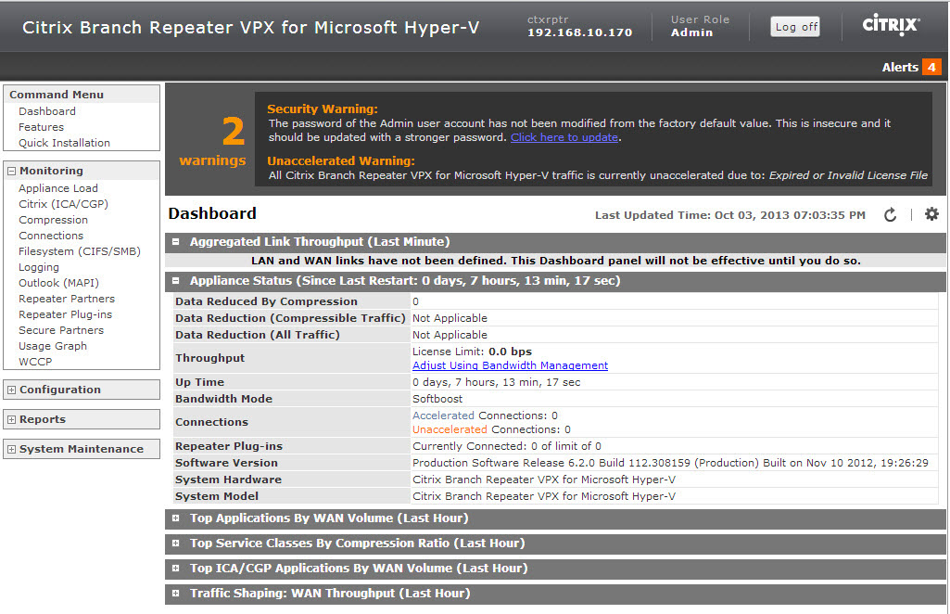Open Secure Partners page
Image resolution: width=950 pixels, height=614 pixels.
tap(61, 330)
